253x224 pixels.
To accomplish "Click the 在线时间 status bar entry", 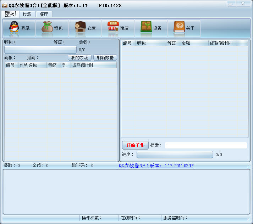I will point(140,218).
